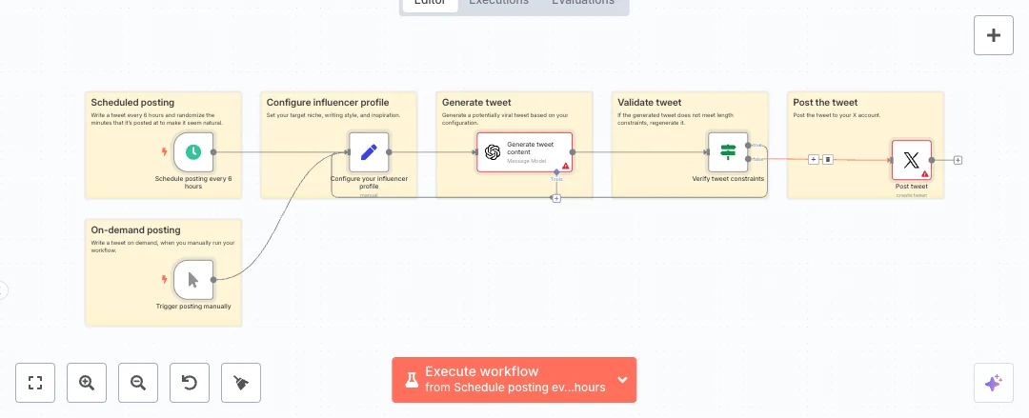Click the Scheduled posting sticky note title
This screenshot has height=418, width=1029.
132,102
